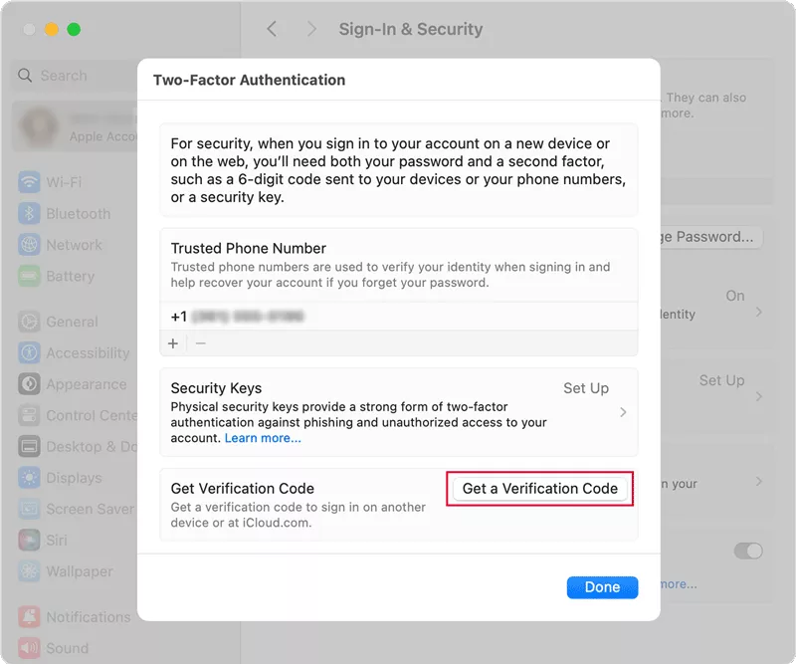This screenshot has height=664, width=796.
Task: Open the Notifications bell icon
Action: coord(29,617)
